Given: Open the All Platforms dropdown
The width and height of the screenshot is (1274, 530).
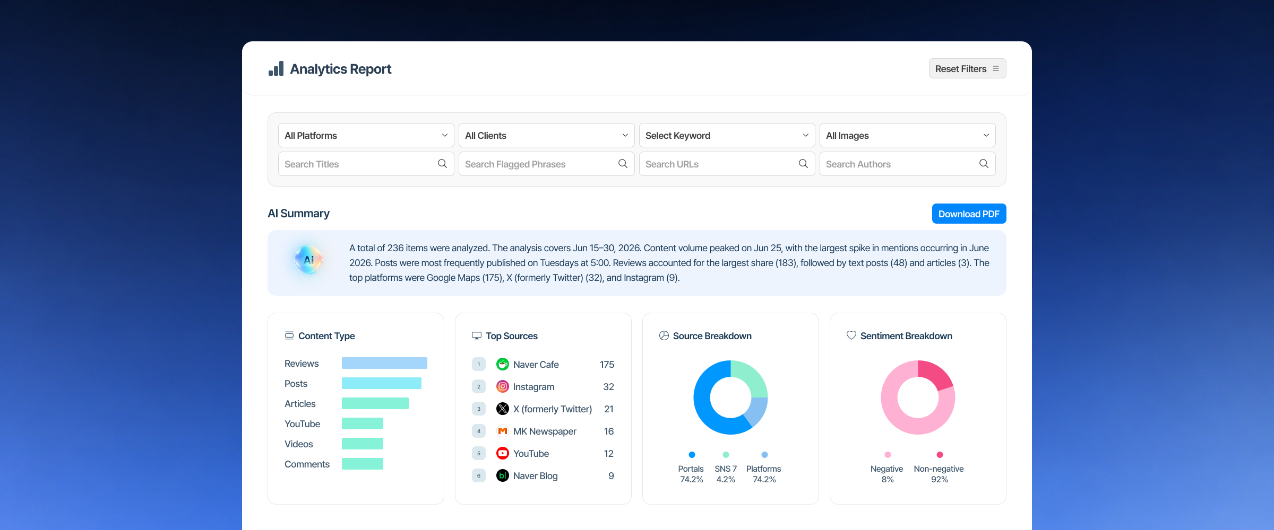Looking at the screenshot, I should click(366, 135).
